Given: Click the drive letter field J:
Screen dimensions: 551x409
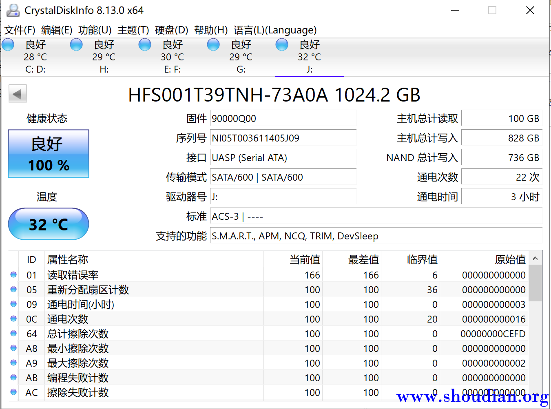Looking at the screenshot, I should point(283,197).
